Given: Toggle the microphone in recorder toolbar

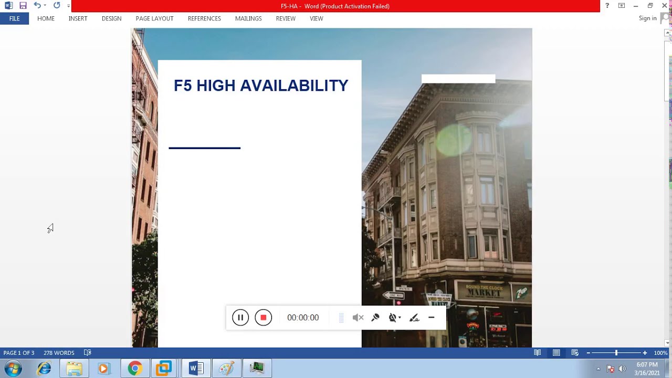Looking at the screenshot, I should pyautogui.click(x=375, y=318).
